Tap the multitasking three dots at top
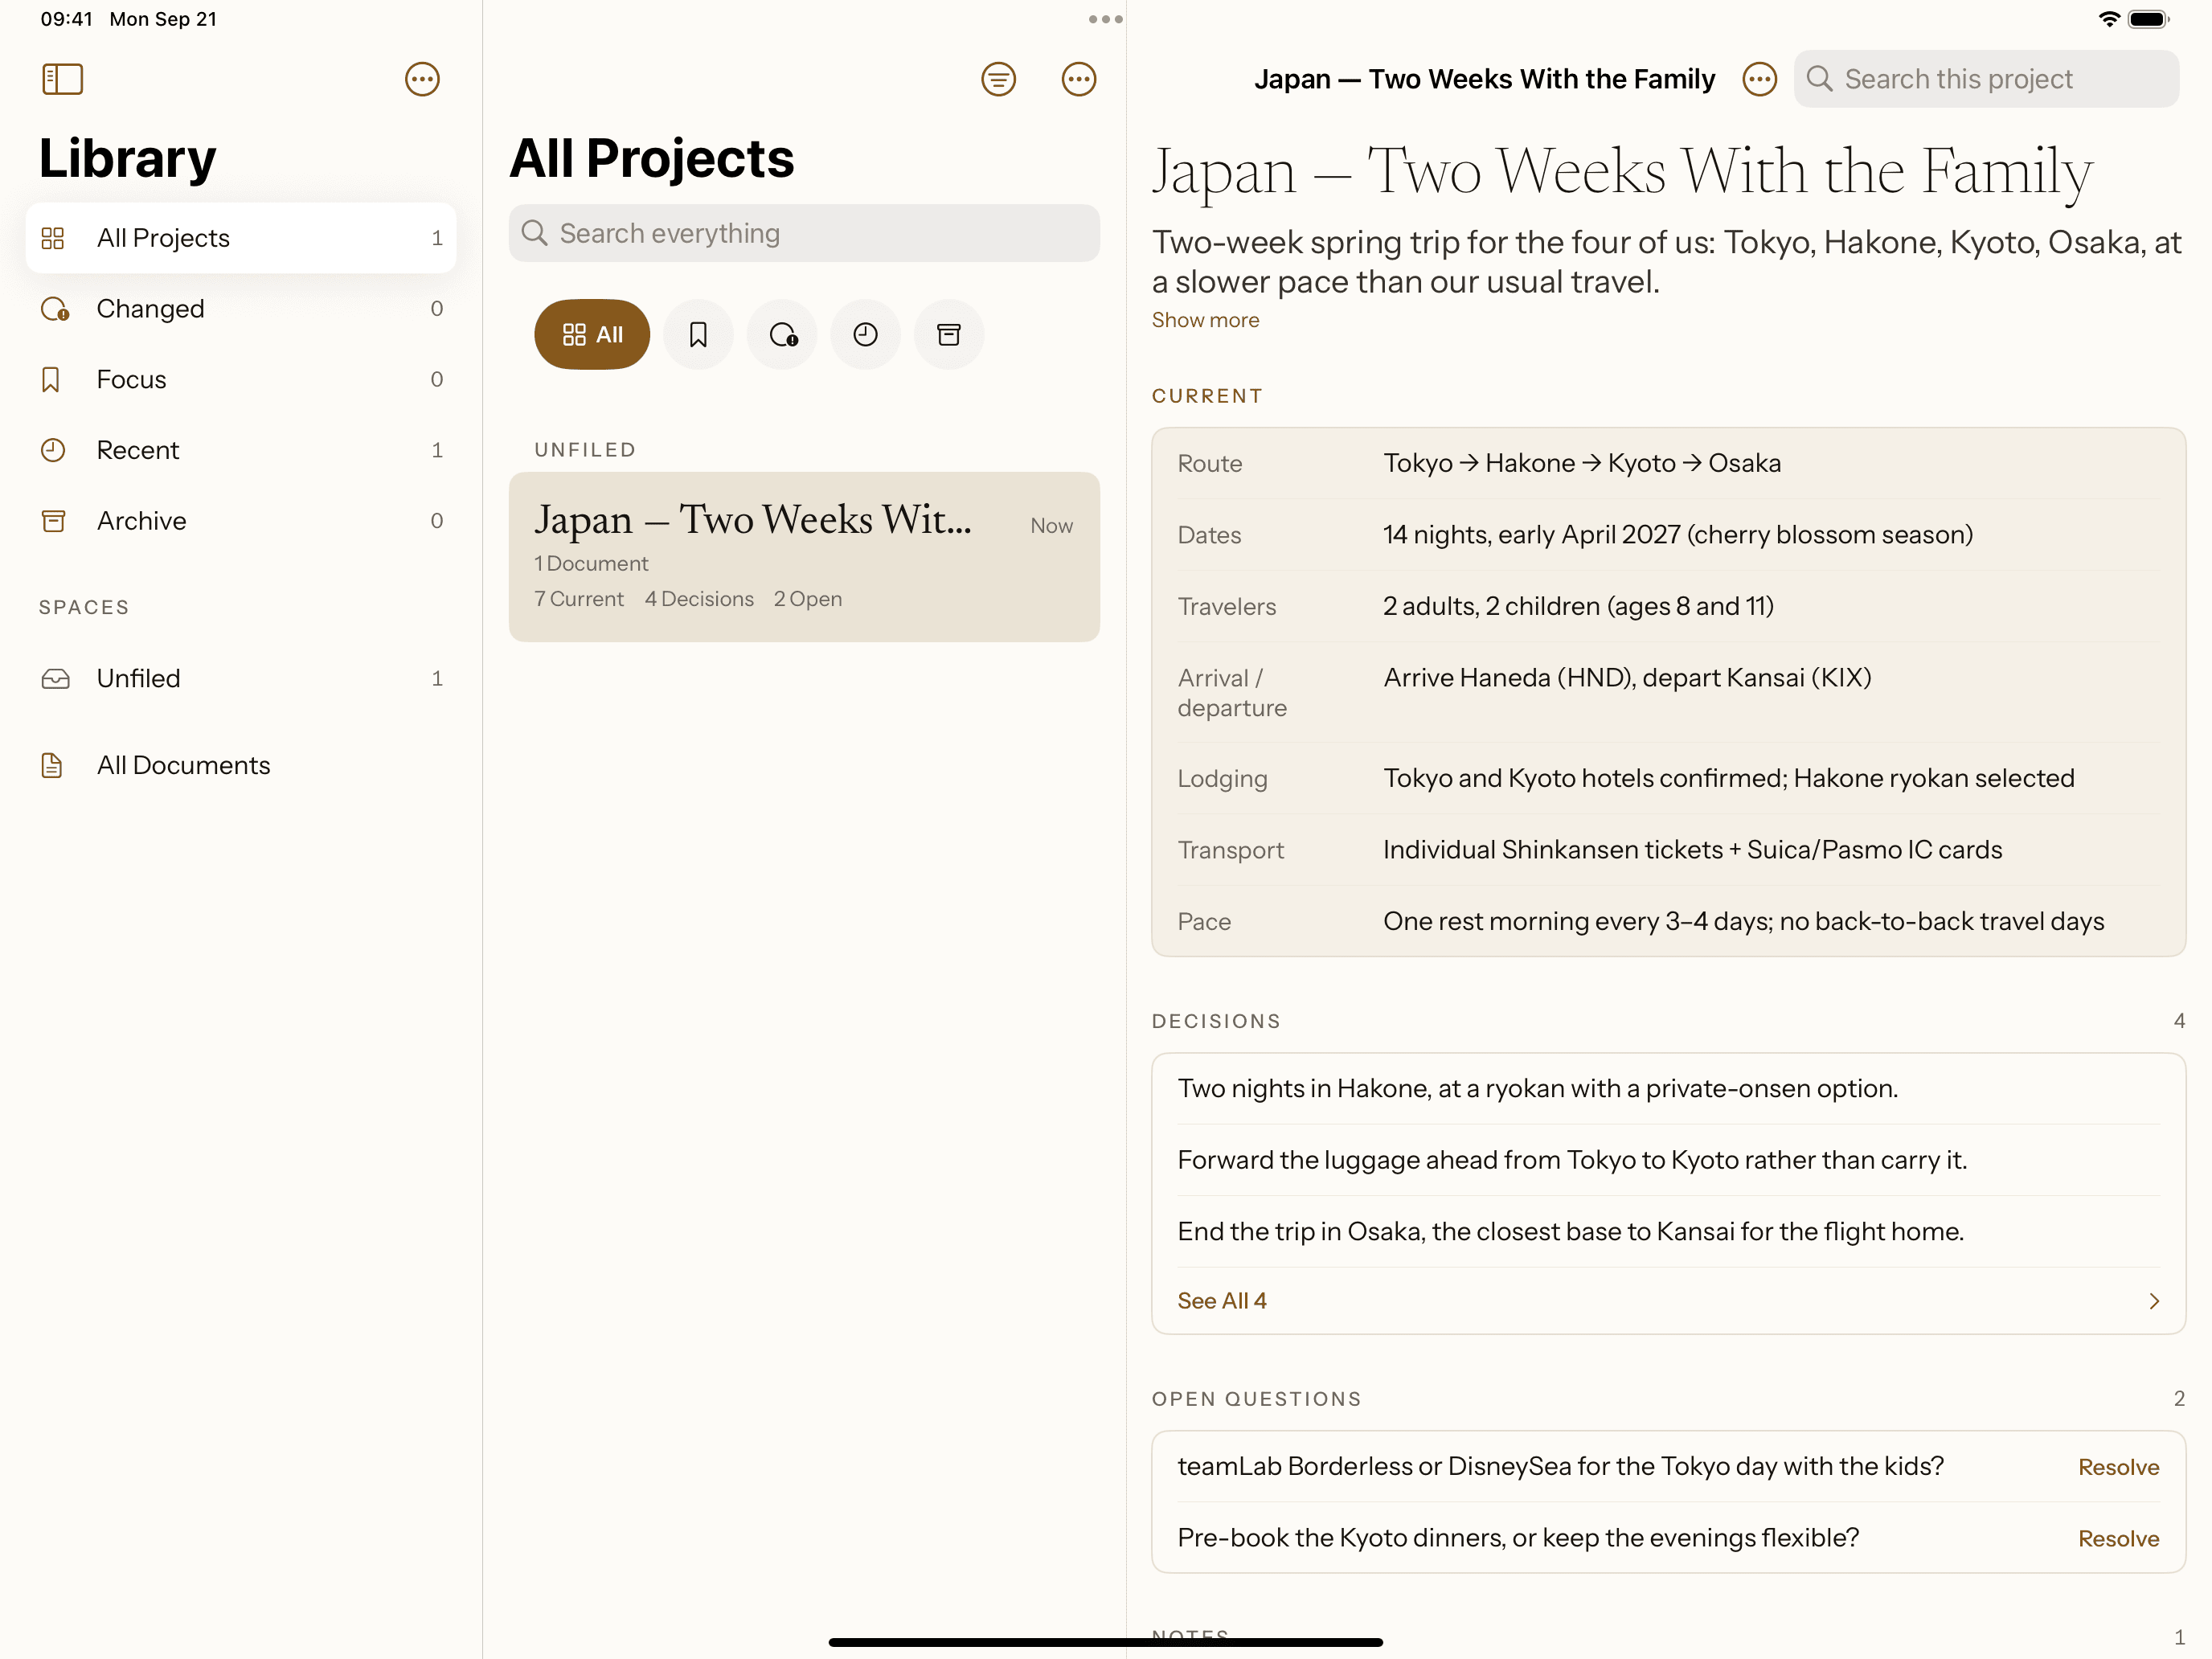This screenshot has height=1659, width=2212. click(x=1105, y=19)
